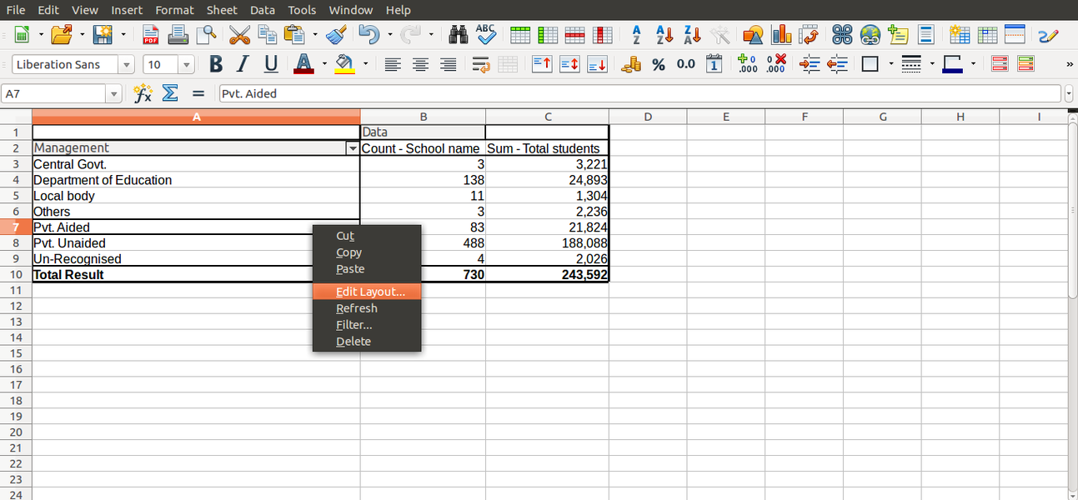Viewport: 1078px width, 500px height.
Task: Open the Management autofilter dropdown
Action: (353, 147)
